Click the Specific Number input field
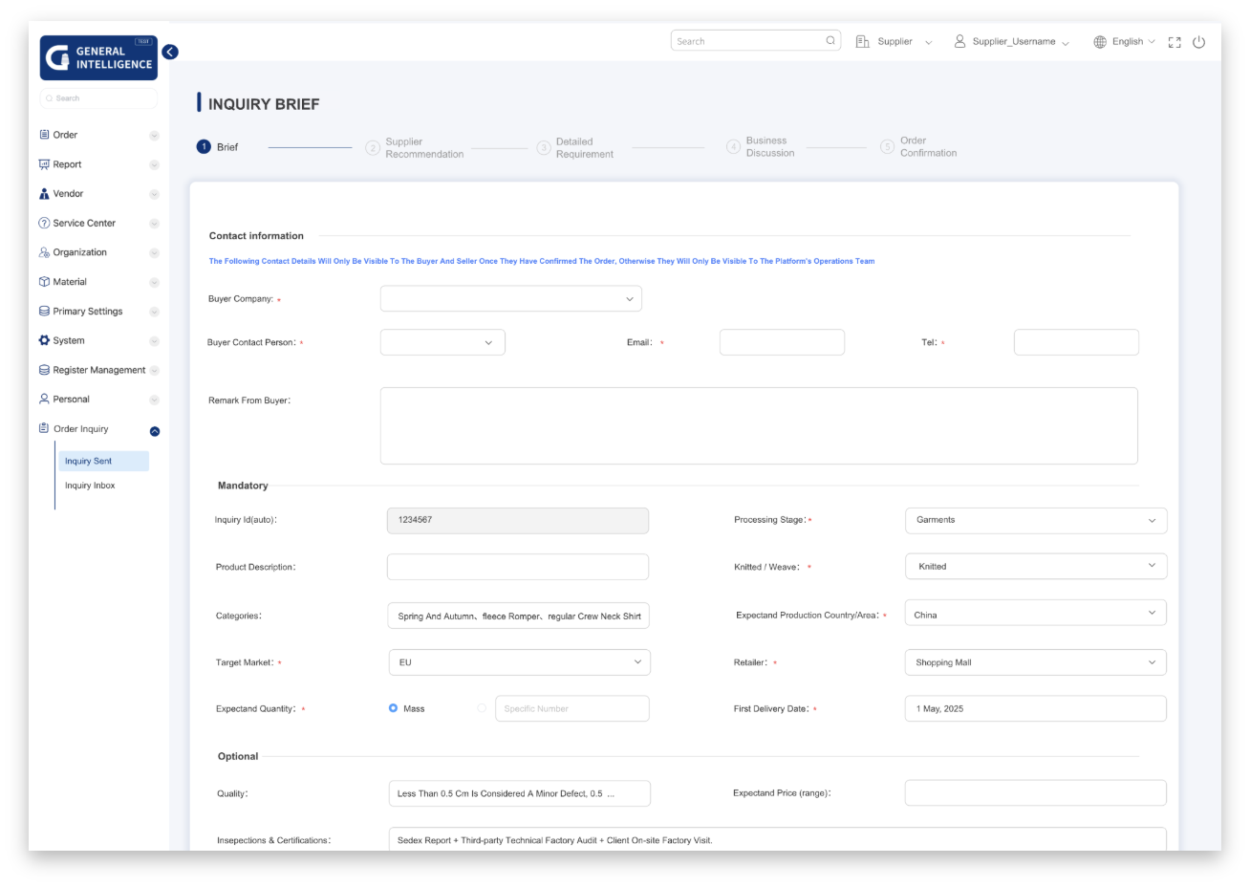Image resolution: width=1250 pixels, height=887 pixels. click(x=572, y=708)
